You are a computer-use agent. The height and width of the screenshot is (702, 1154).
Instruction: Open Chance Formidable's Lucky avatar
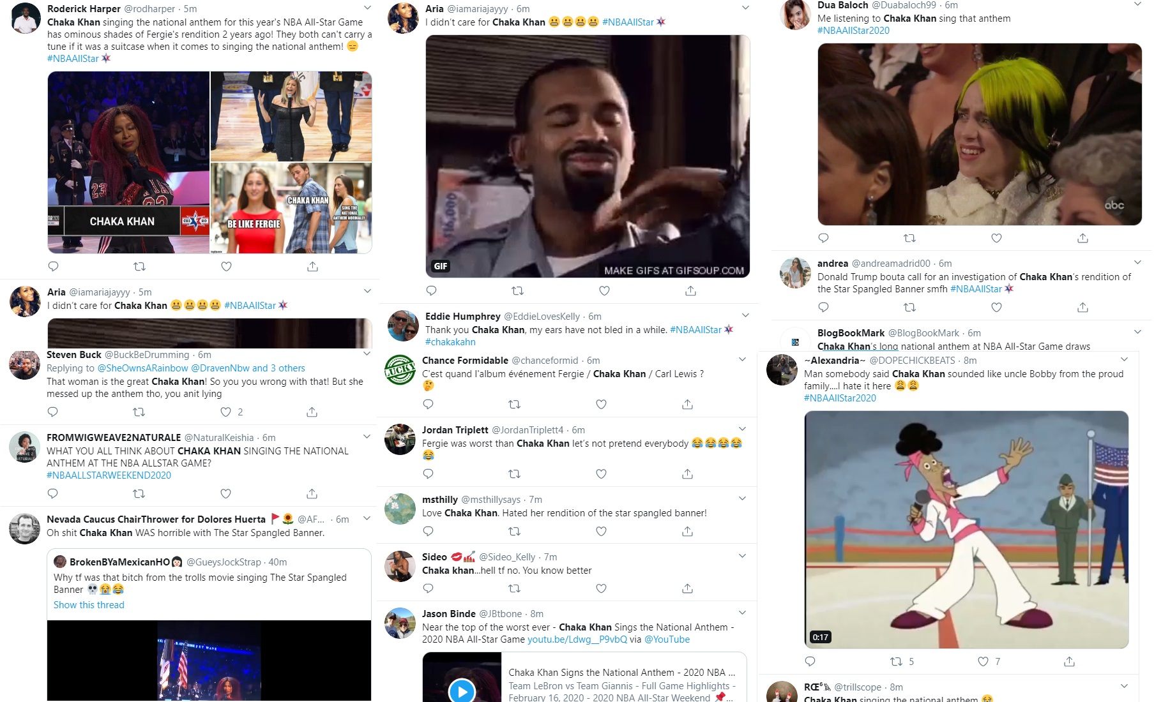(400, 370)
